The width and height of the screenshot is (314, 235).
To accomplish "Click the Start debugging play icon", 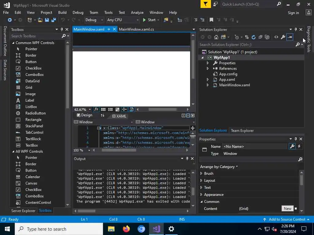I will coord(144,20).
